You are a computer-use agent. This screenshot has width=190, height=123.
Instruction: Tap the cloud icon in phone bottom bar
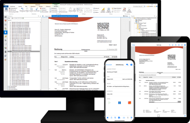point(124,118)
